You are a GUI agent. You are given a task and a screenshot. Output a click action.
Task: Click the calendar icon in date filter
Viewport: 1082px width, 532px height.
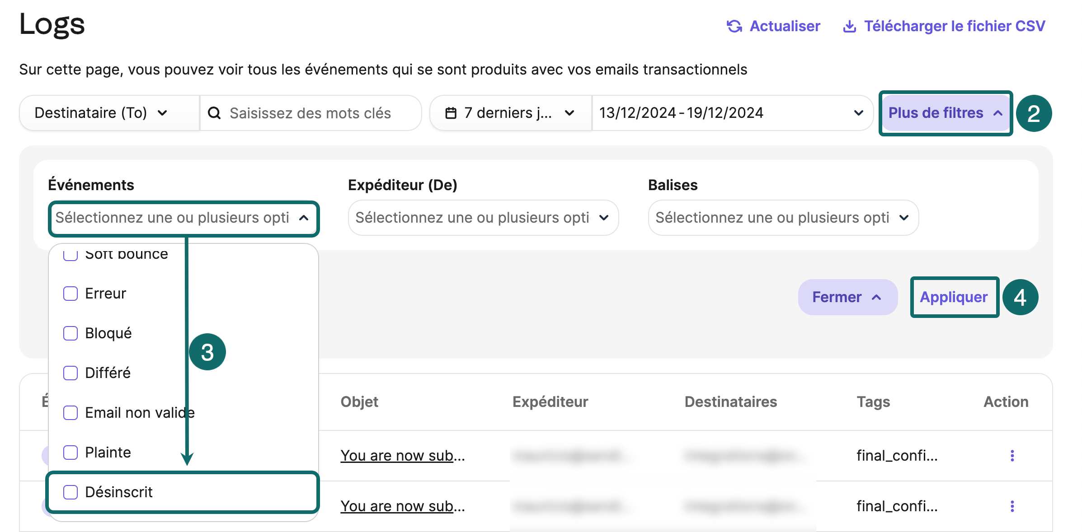[451, 113]
